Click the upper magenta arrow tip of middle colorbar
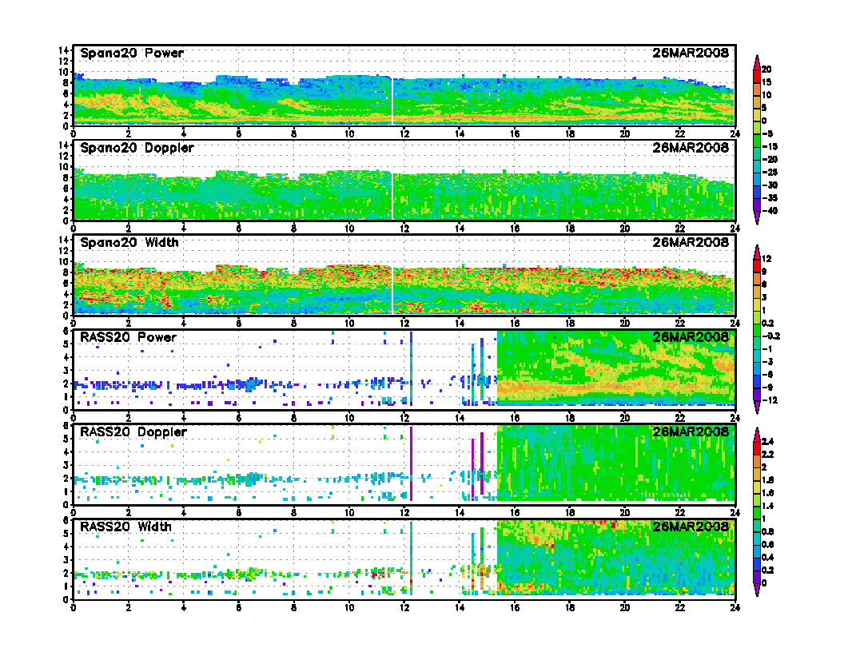Screen dimensions: 844x652 click(x=757, y=252)
